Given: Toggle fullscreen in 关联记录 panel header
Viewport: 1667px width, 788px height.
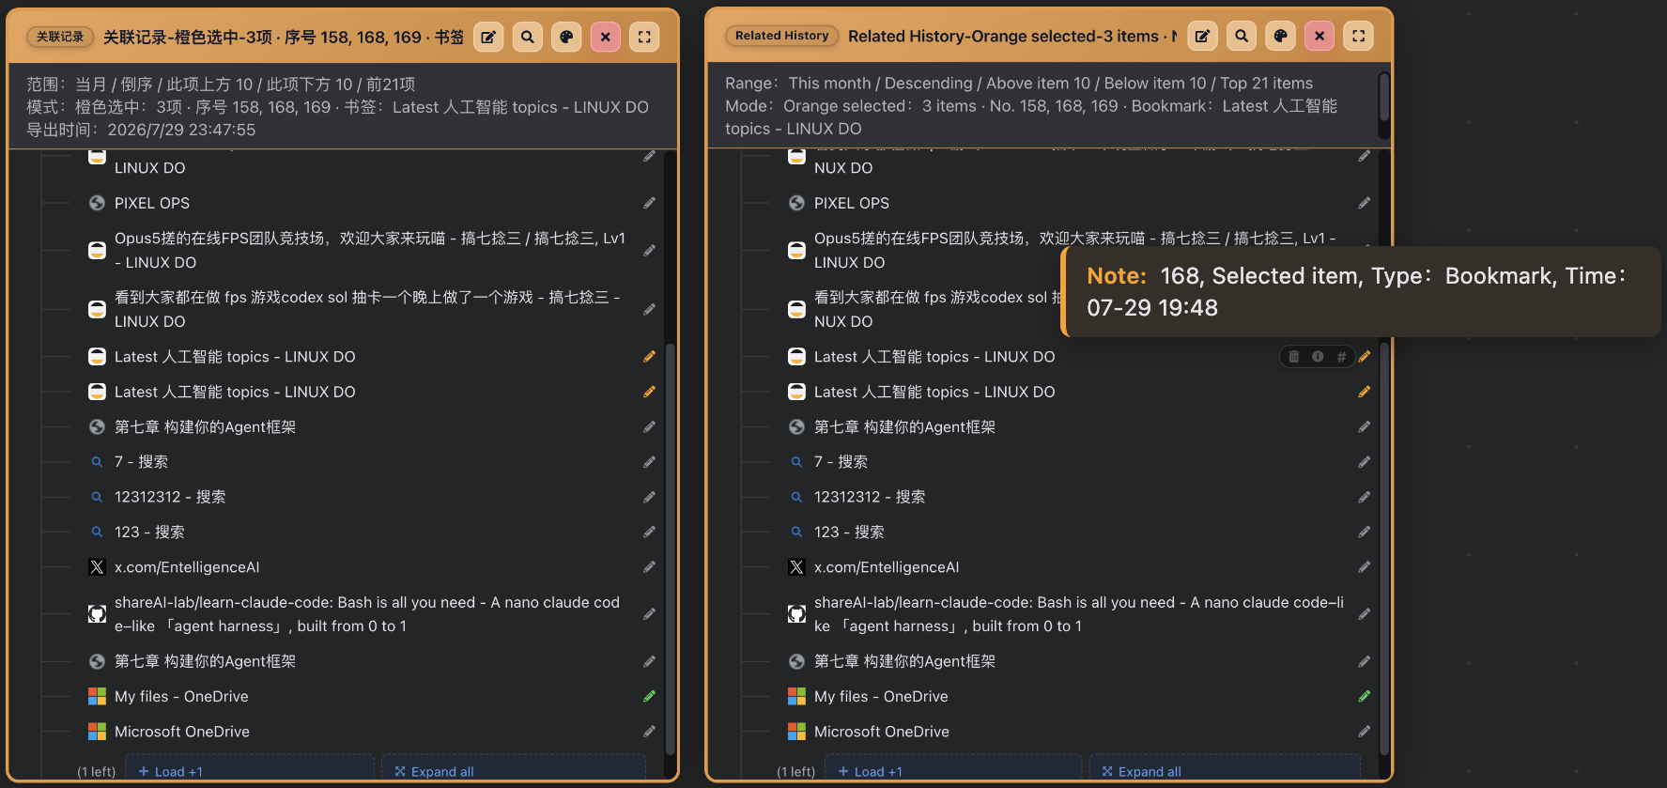Looking at the screenshot, I should click(x=644, y=37).
